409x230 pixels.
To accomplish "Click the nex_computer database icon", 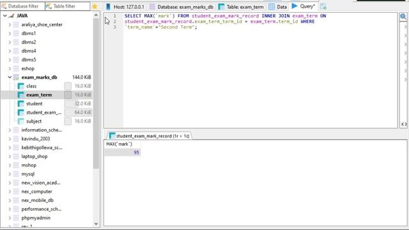I will pos(16,192).
